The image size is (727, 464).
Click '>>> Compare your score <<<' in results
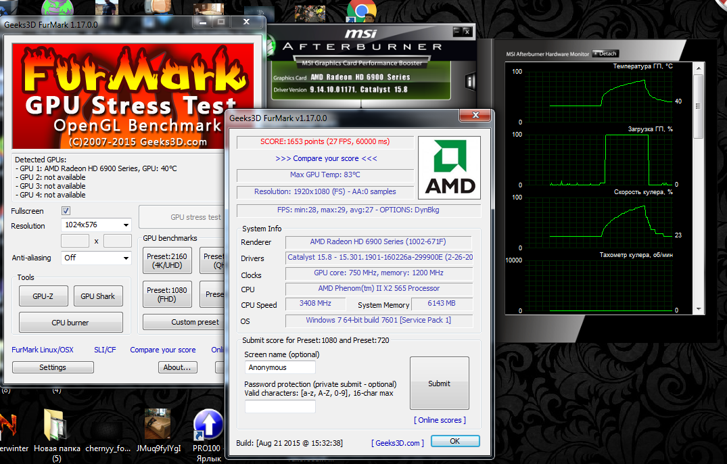point(326,158)
